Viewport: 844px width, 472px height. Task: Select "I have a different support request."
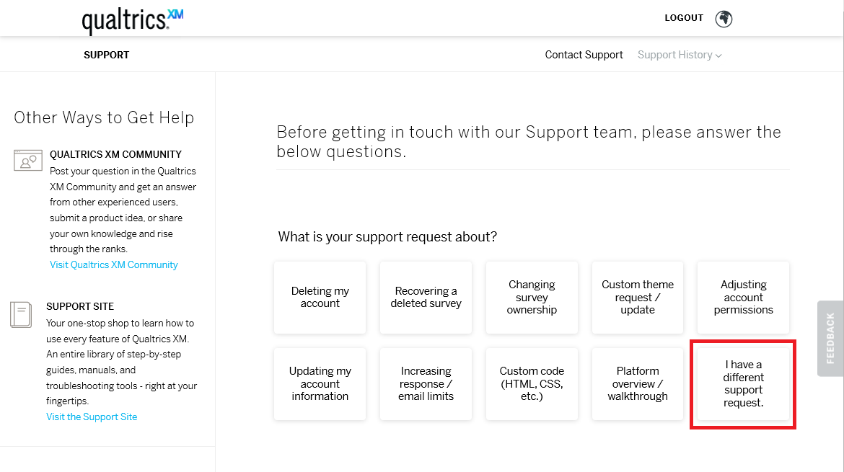[x=743, y=383]
